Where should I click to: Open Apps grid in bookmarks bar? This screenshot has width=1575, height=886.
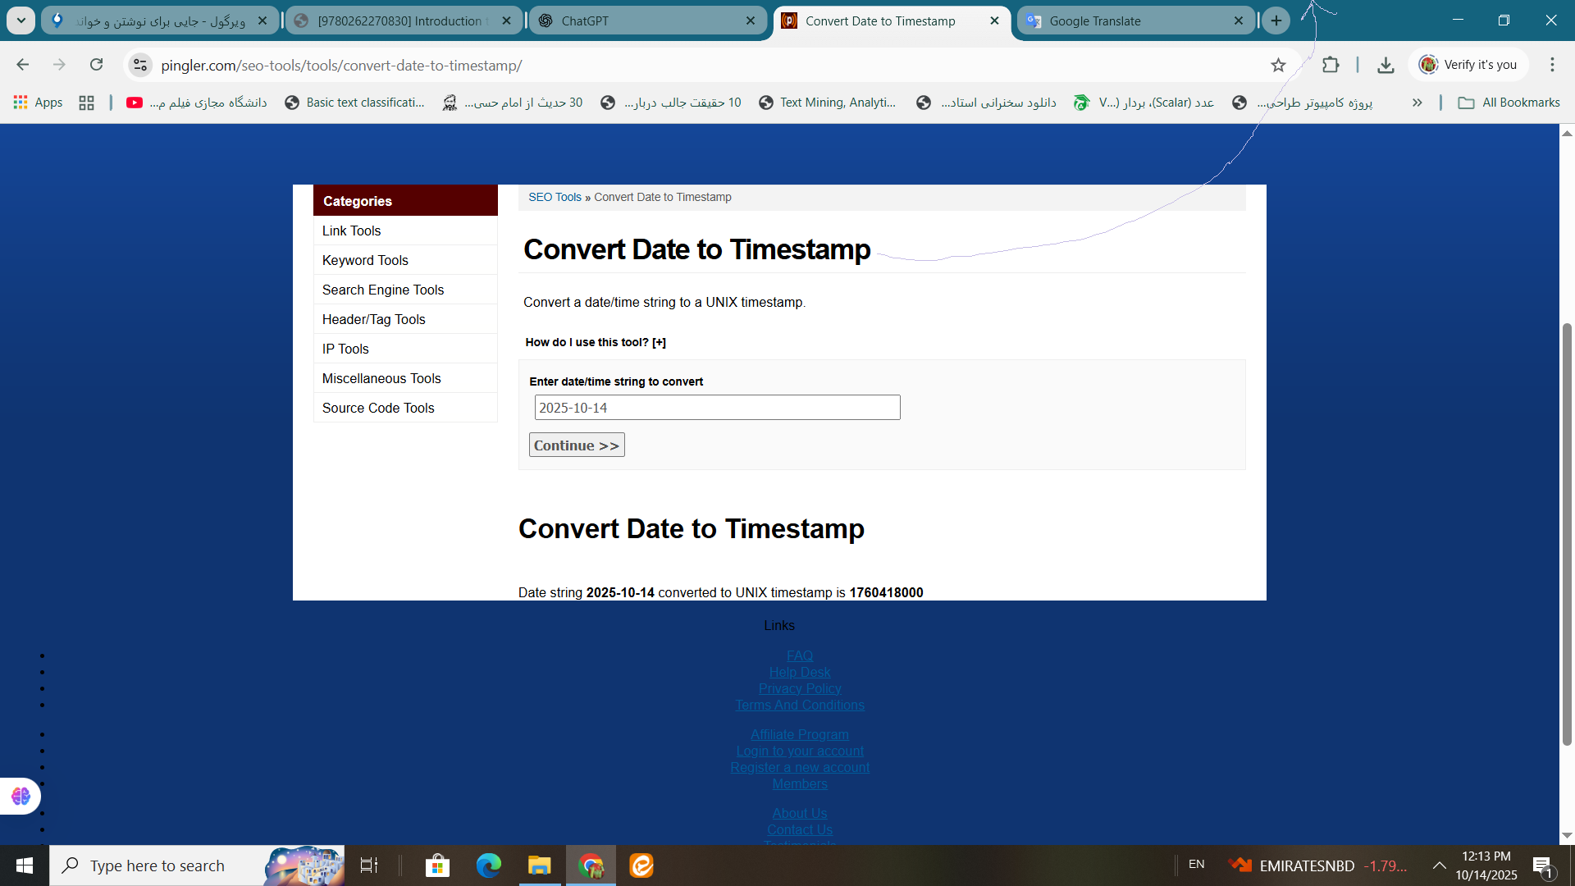[38, 103]
